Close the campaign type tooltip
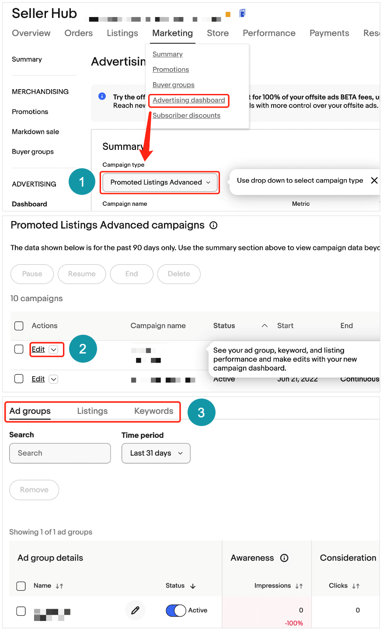 coord(374,180)
